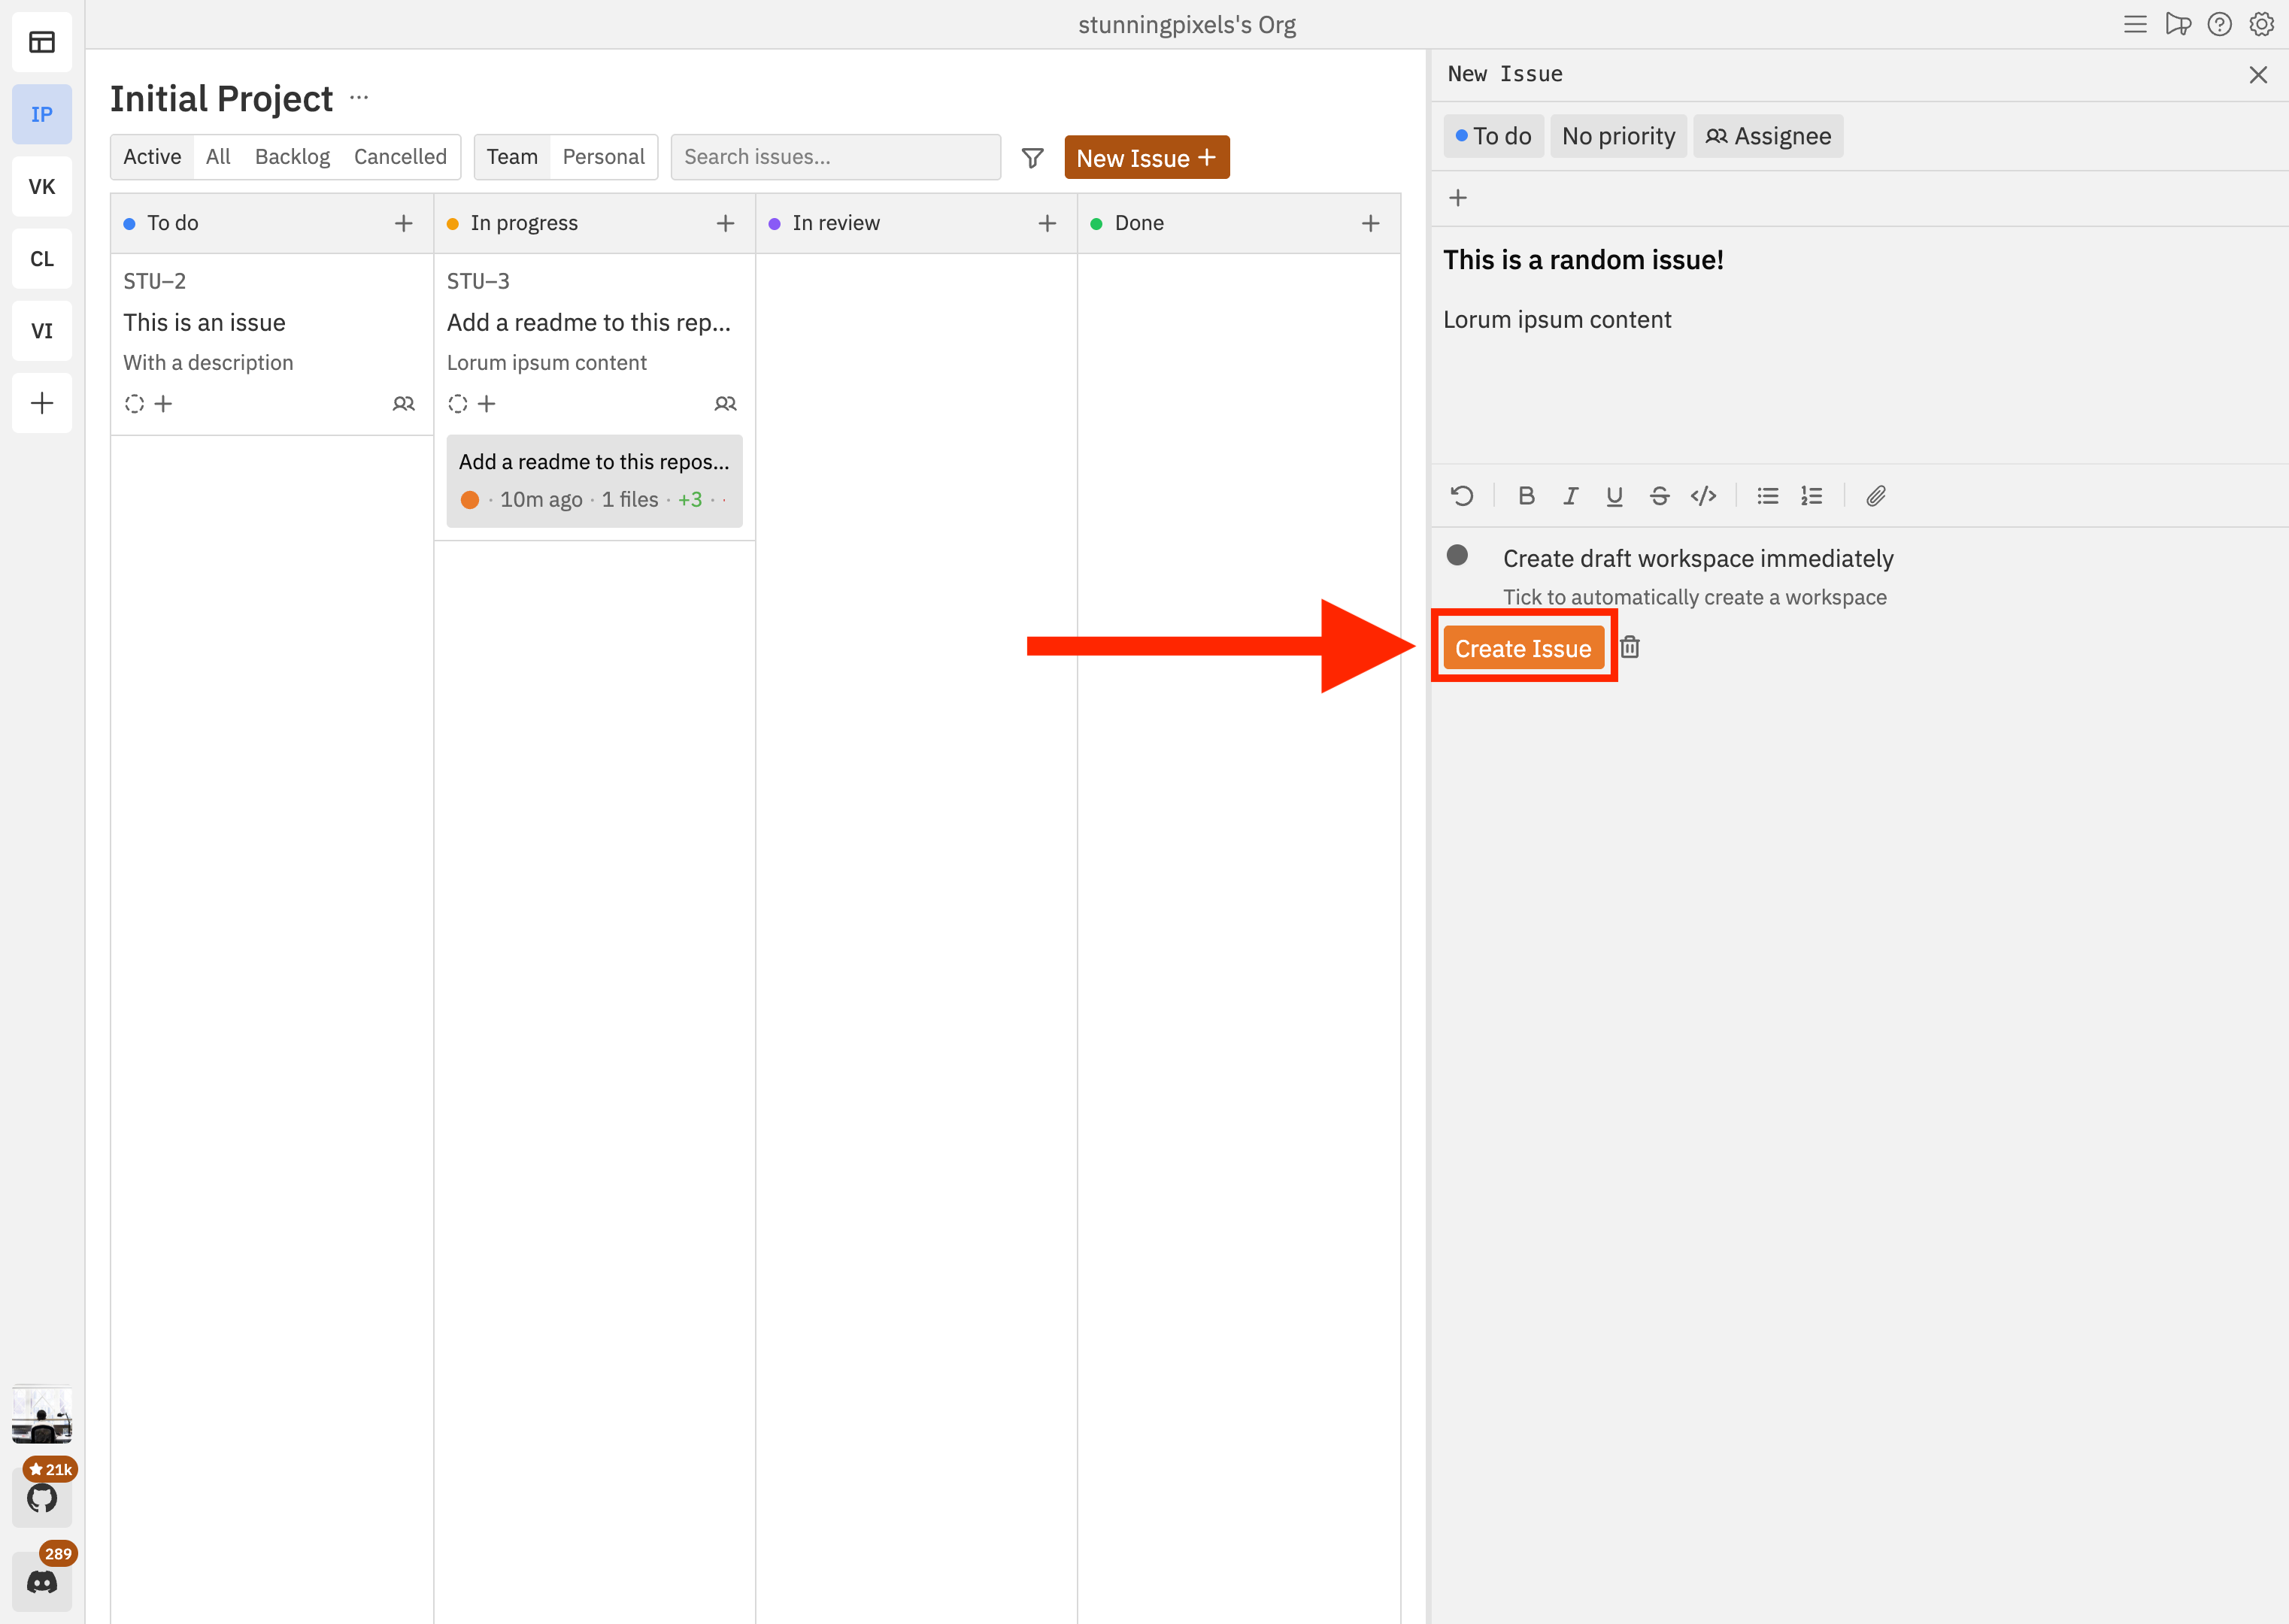Select the VK workspace in the sidebar
Screen dimensions: 2289x1624
pos(42,186)
